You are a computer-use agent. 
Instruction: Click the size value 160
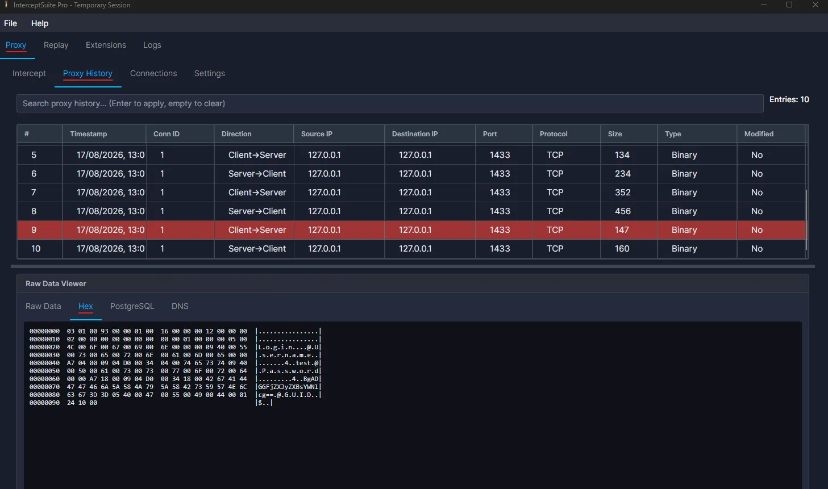(x=622, y=249)
